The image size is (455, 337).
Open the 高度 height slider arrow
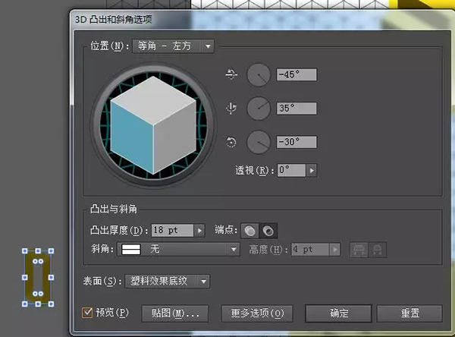pyautogui.click(x=335, y=250)
